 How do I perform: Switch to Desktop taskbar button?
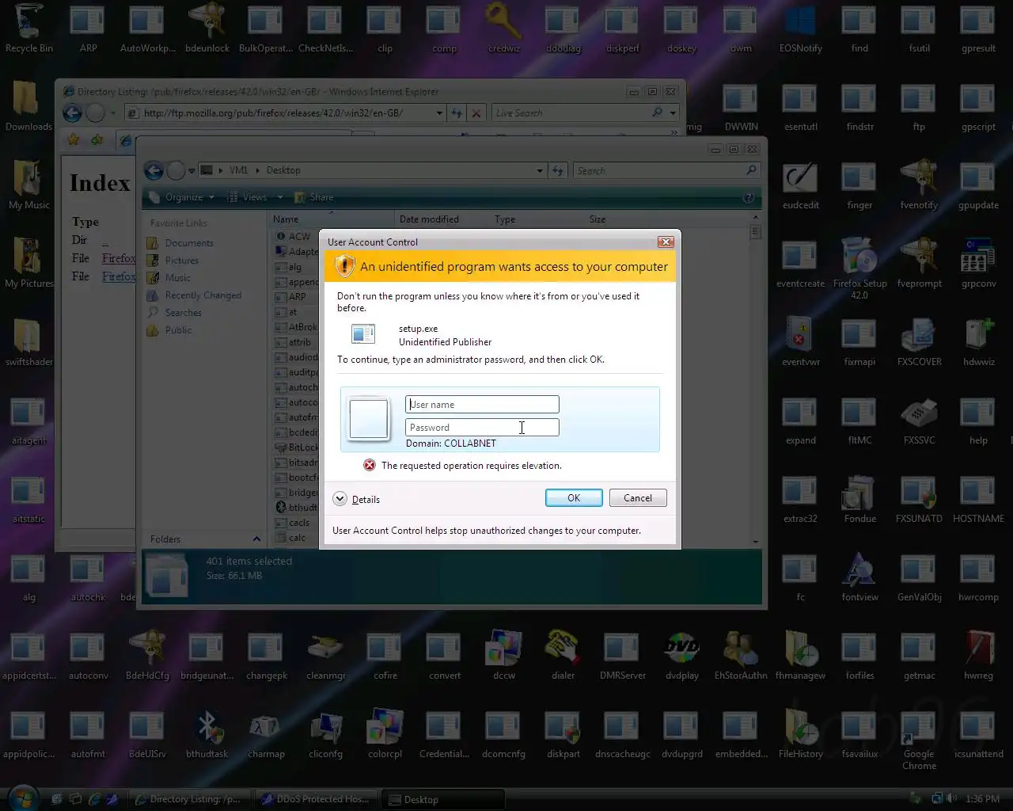coord(442,799)
